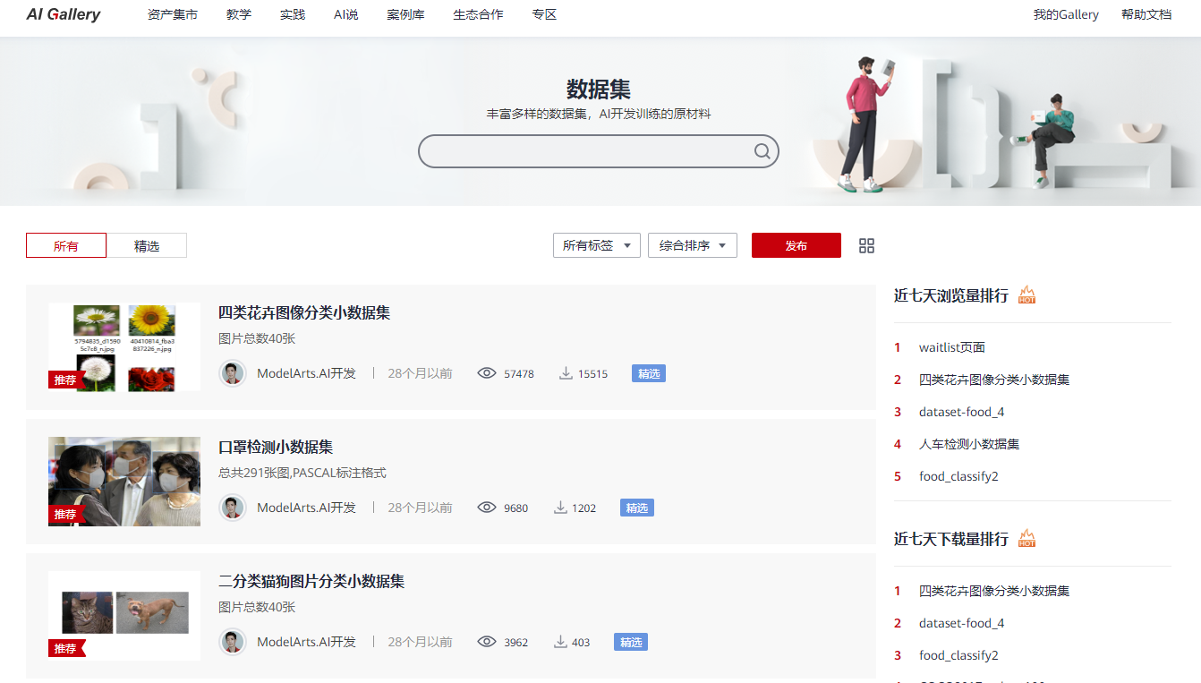Viewport: 1201px width, 683px height.
Task: Click 推荐 ribbon on the cat-dog dataset thumbnail
Action: point(66,649)
